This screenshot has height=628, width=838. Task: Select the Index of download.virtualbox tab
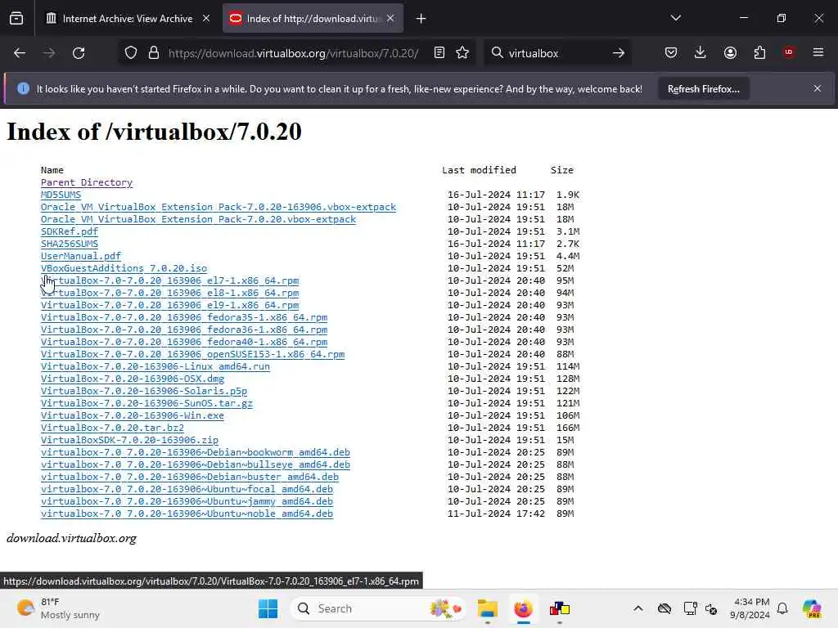pos(313,19)
